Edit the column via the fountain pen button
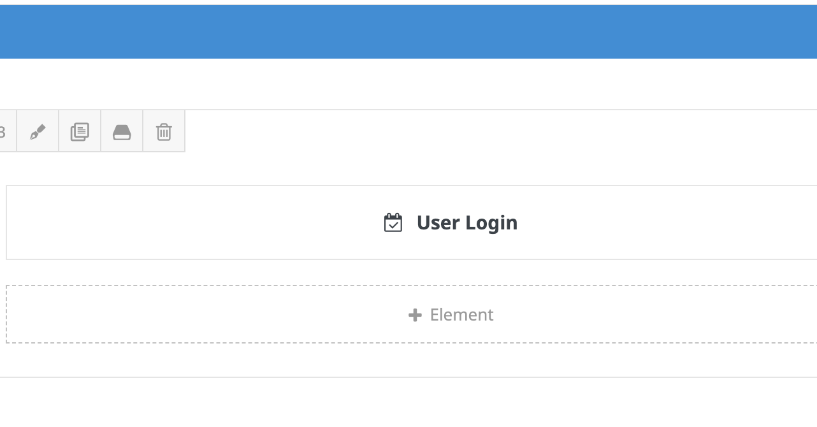This screenshot has width=817, height=427. pos(38,131)
